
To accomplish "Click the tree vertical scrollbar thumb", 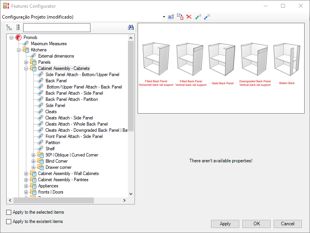I will coord(131,86).
